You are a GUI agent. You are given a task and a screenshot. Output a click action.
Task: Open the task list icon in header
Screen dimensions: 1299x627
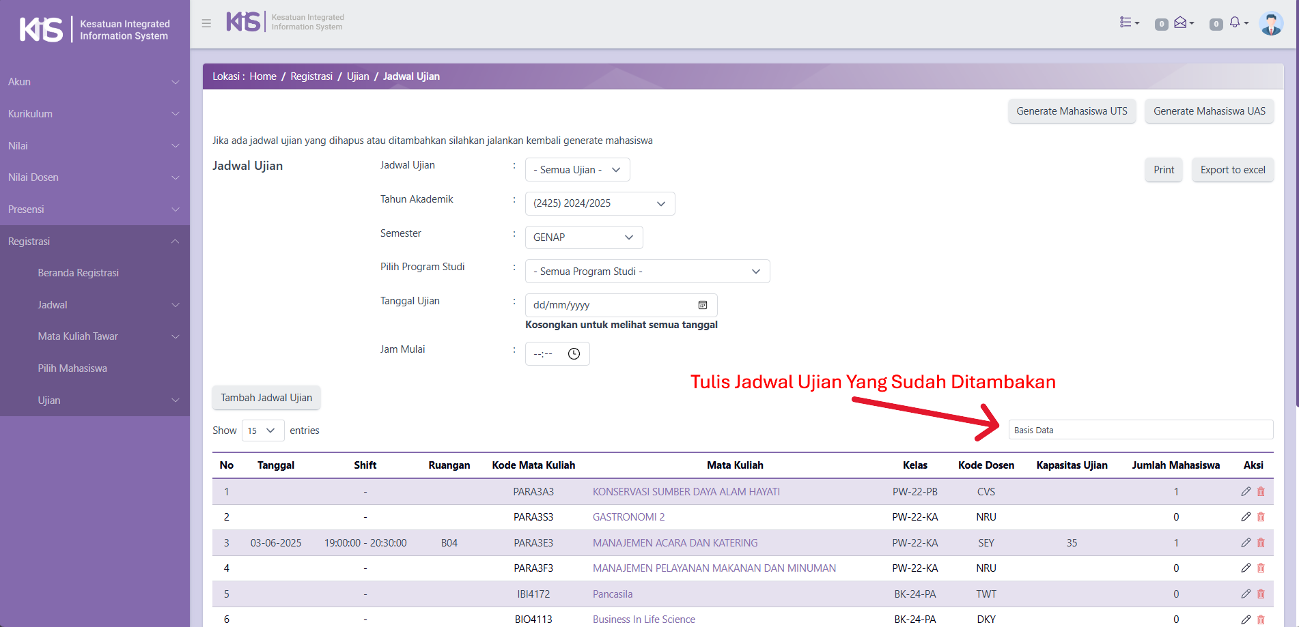(x=1129, y=23)
